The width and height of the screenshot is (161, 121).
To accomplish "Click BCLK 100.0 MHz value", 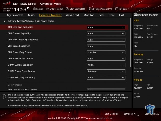I will click(138, 37).
